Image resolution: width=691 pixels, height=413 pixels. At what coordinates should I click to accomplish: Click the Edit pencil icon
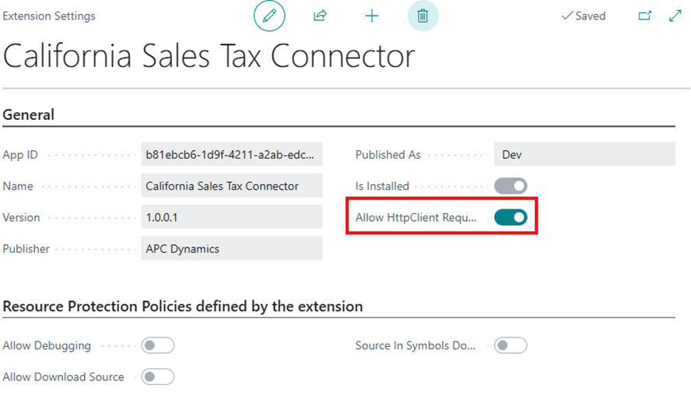point(269,16)
